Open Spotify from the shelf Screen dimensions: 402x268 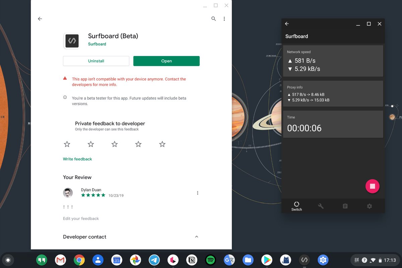210,260
